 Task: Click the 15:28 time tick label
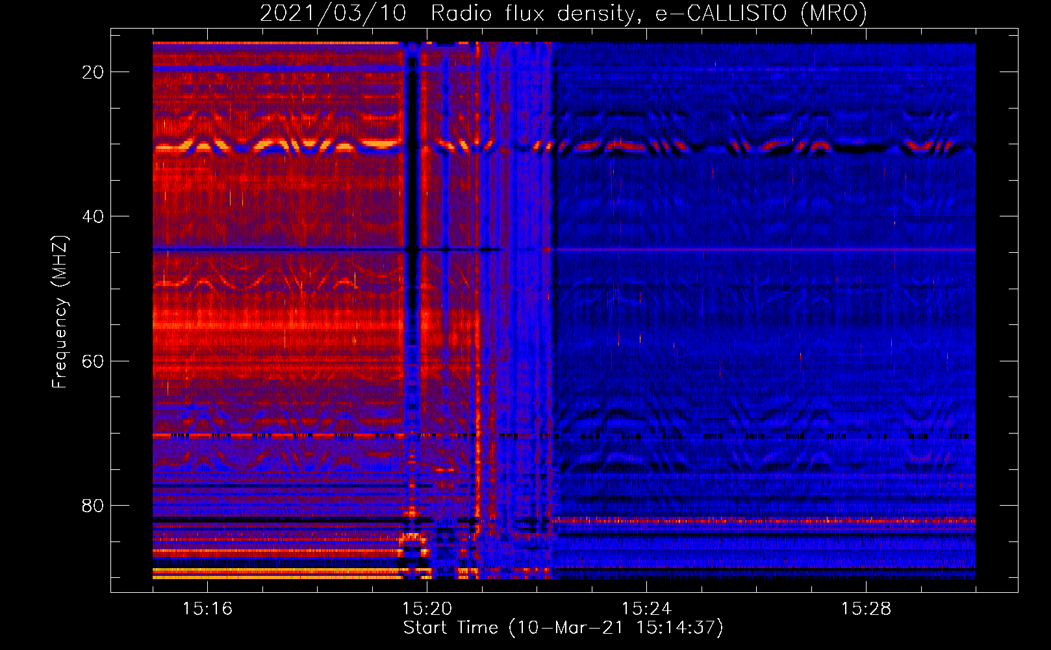pyautogui.click(x=866, y=608)
